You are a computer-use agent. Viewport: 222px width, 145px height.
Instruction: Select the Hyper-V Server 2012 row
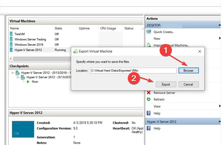[40, 50]
